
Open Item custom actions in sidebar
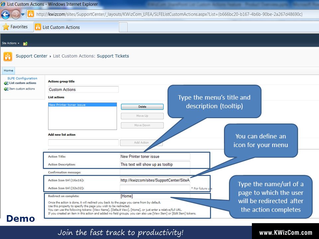(x=22, y=89)
